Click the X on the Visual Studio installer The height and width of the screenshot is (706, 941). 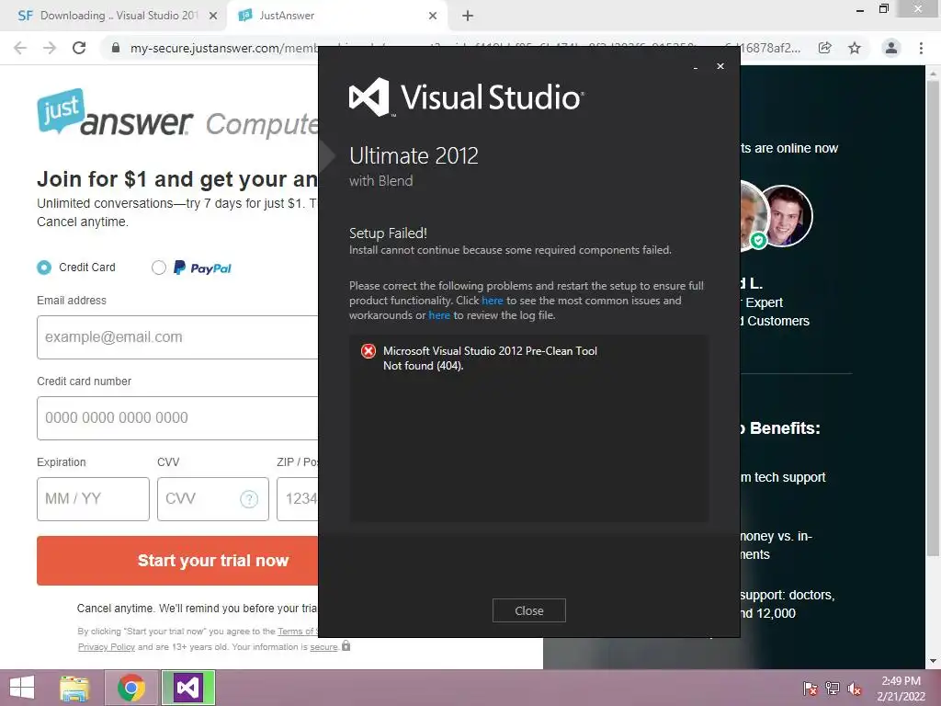720,66
